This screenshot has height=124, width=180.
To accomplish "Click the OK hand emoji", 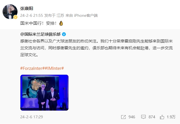I will tap(61, 23).
